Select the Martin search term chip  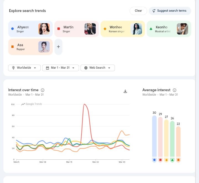point(69,29)
